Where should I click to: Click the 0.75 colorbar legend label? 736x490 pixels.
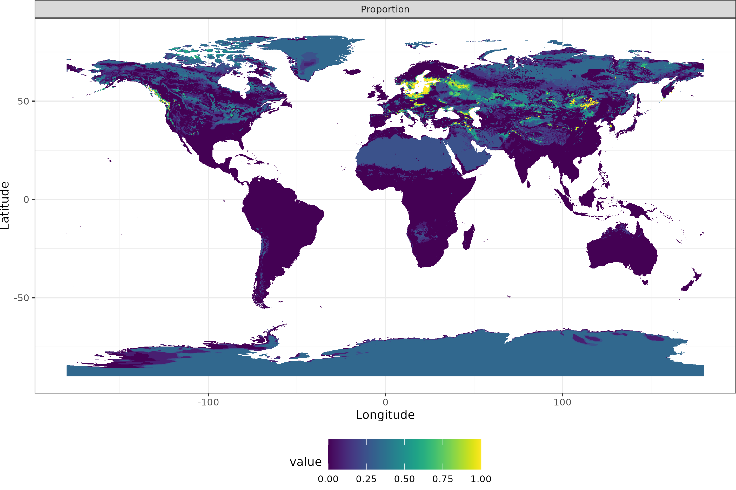pos(442,479)
